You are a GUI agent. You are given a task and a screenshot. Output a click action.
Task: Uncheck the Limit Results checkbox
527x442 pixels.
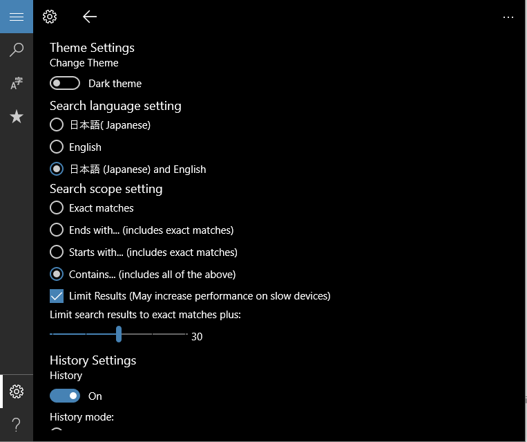(57, 296)
